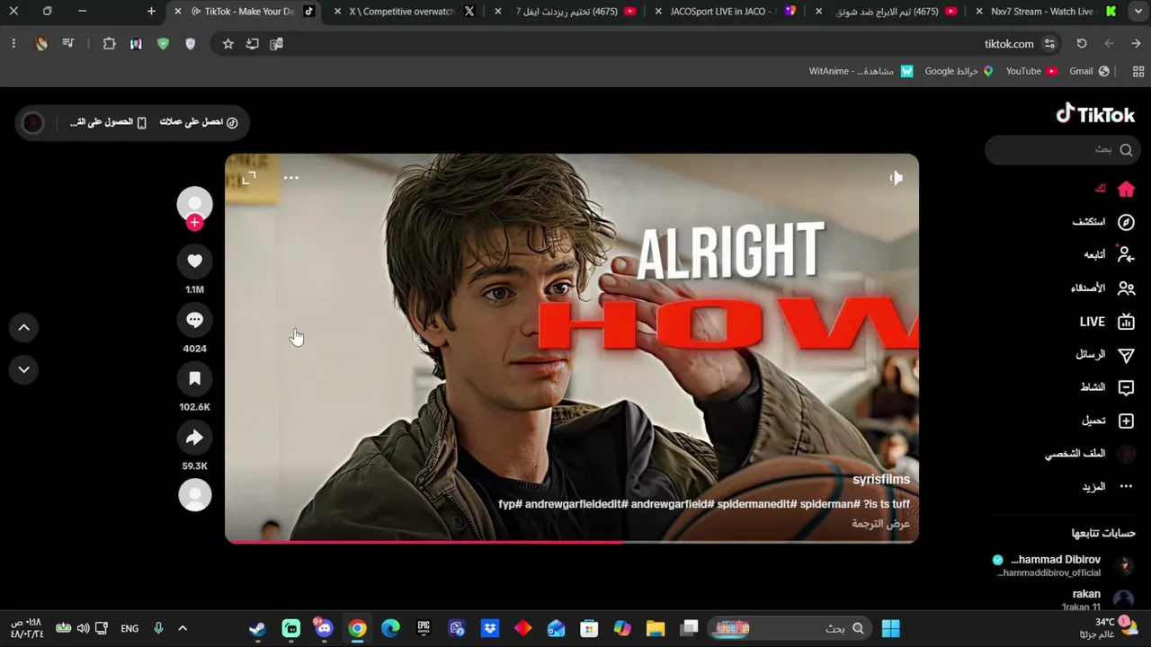Open the Google Maps bookmark
Screen dimensions: 1151x647
959,71
